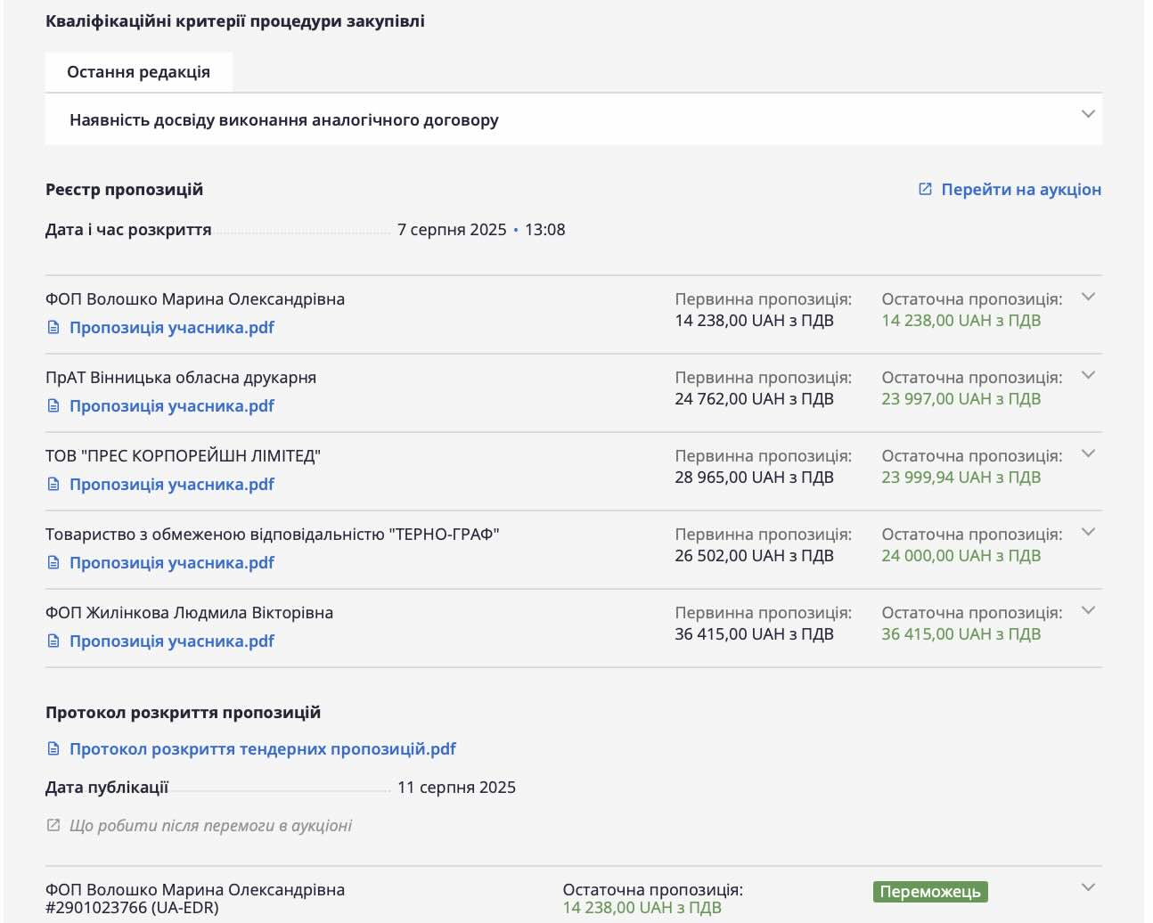
Task: Click winner code #2901023766 (UA-EDR)
Action: [132, 908]
